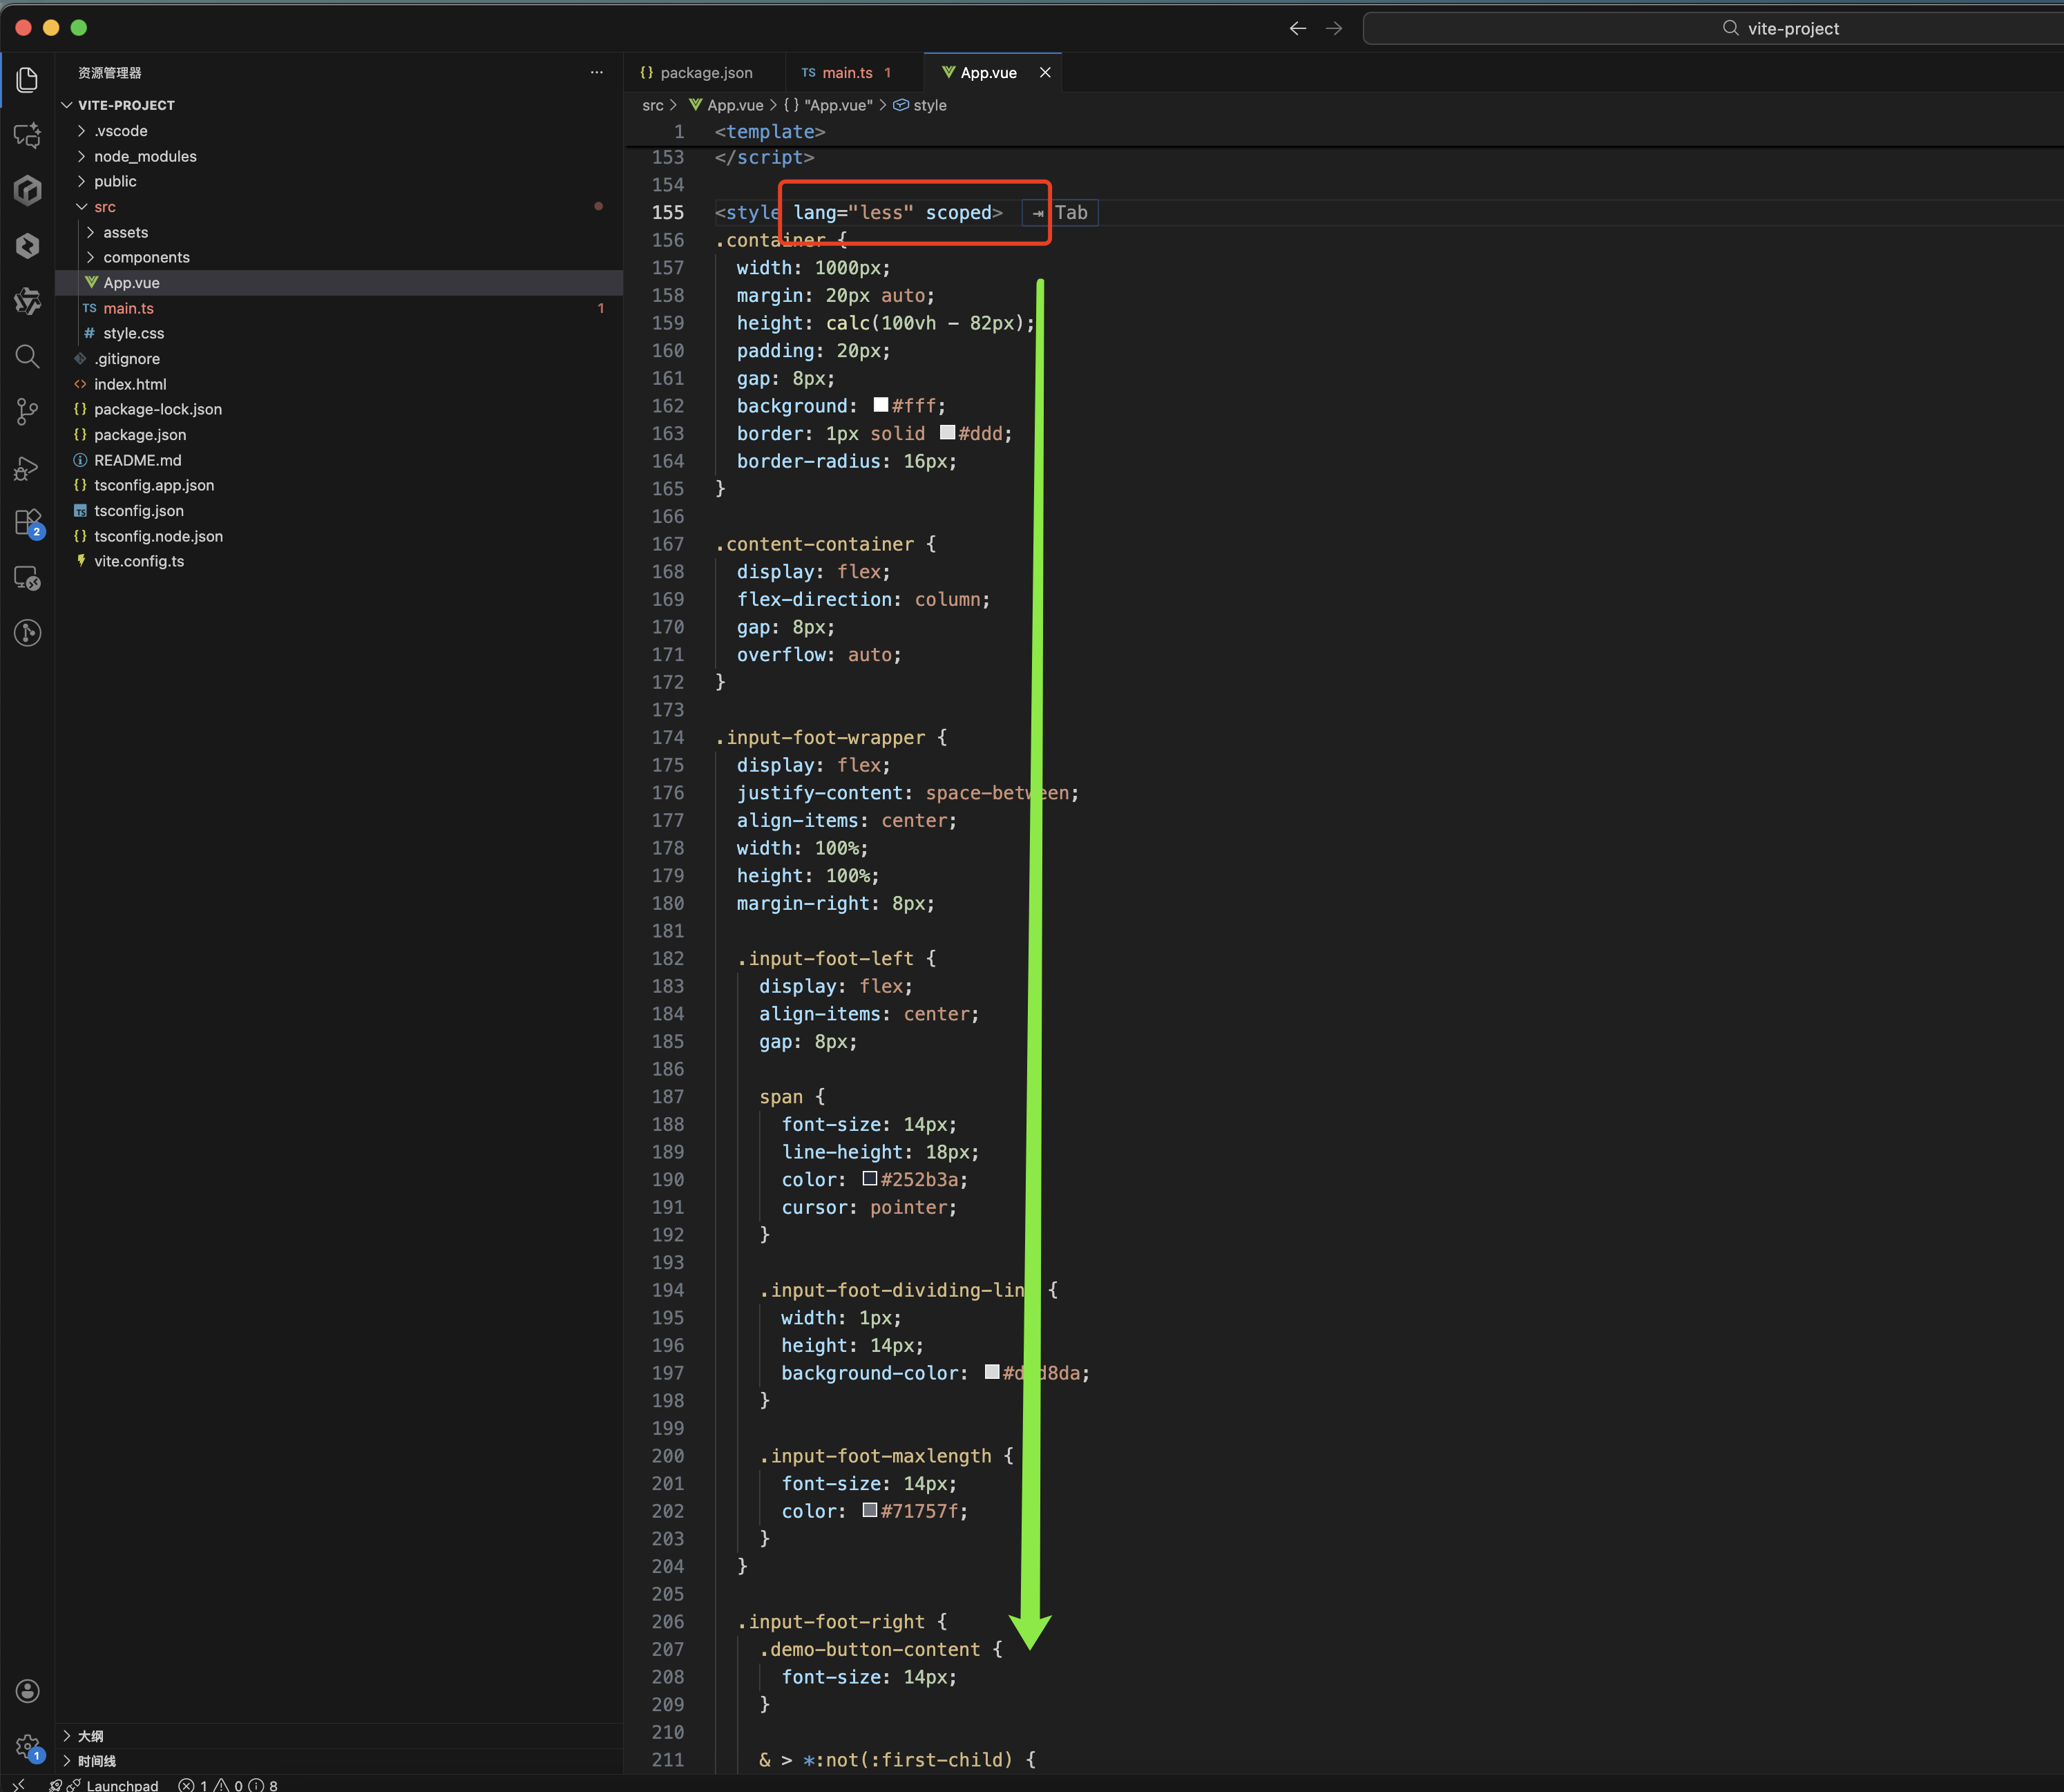Click the #fff background color swatch

click(881, 405)
